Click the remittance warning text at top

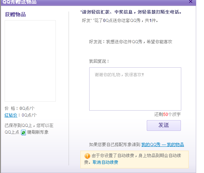(x=131, y=12)
